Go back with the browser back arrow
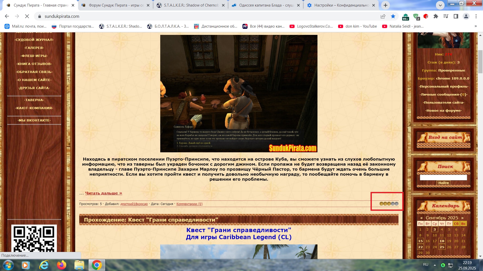Image resolution: width=483 pixels, height=271 pixels. pyautogui.click(x=7, y=16)
